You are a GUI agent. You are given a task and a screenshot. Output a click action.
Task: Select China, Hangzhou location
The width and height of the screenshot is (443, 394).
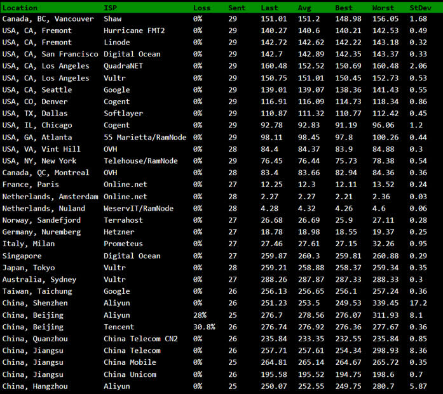pos(35,386)
